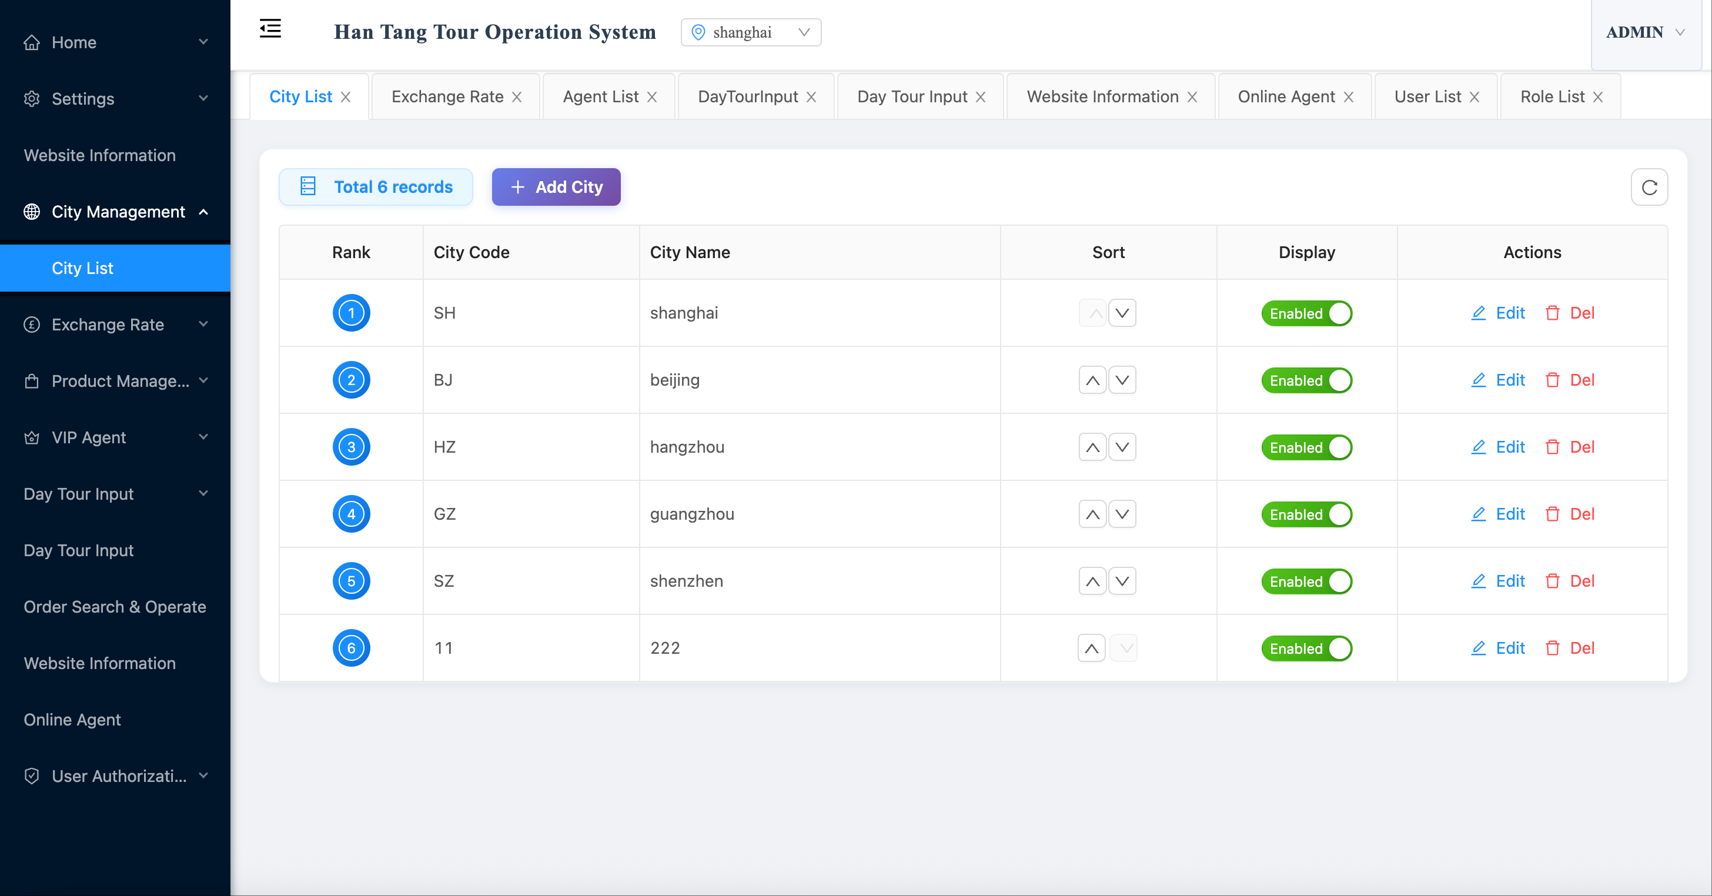Open the Role List tab
This screenshot has width=1712, height=896.
pyautogui.click(x=1552, y=97)
